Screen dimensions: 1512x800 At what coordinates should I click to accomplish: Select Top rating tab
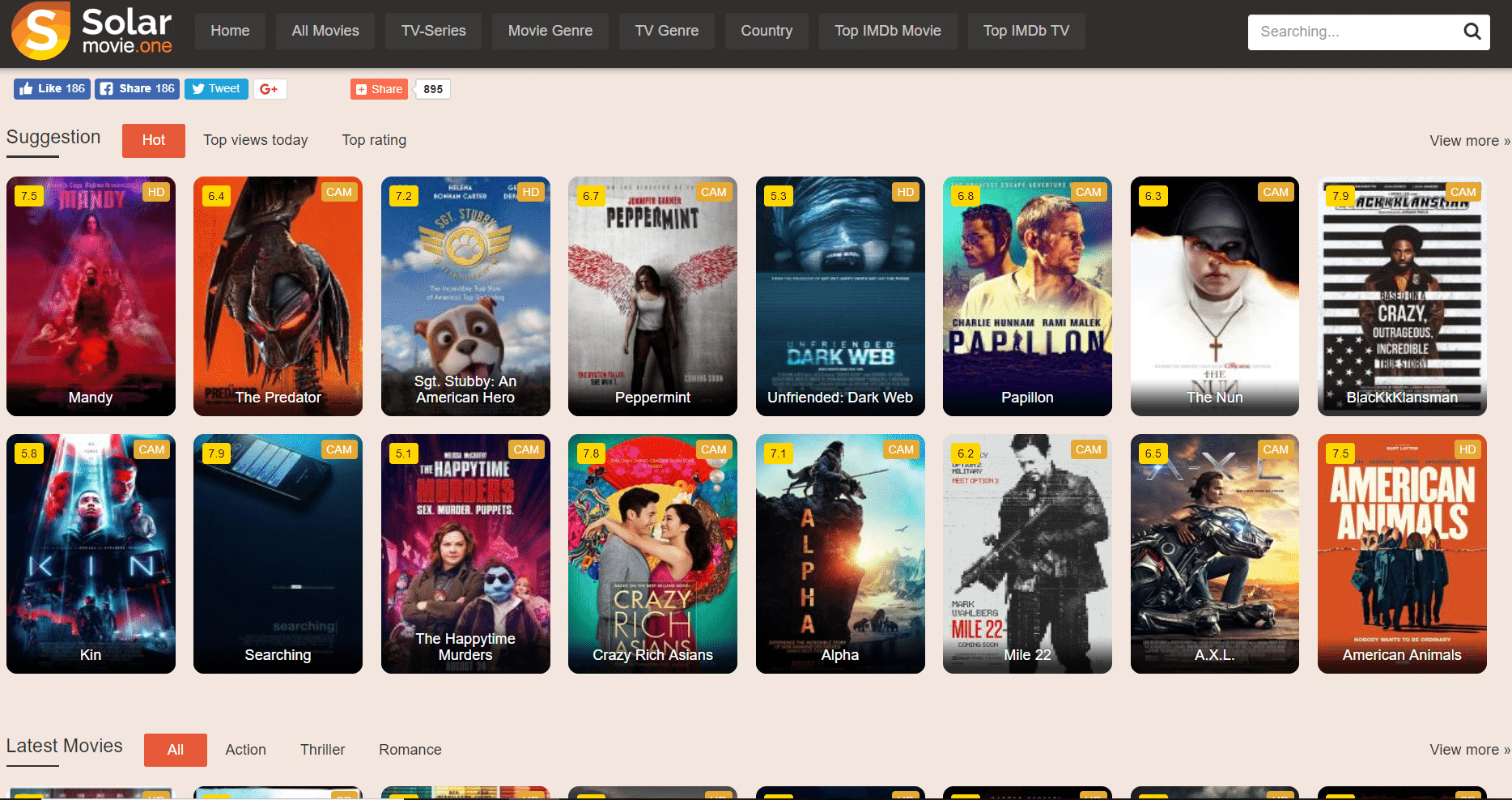(374, 140)
